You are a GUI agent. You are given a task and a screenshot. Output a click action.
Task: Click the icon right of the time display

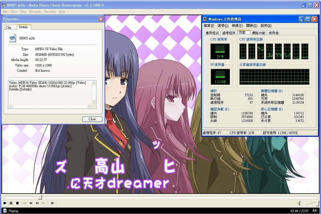(x=315, y=210)
